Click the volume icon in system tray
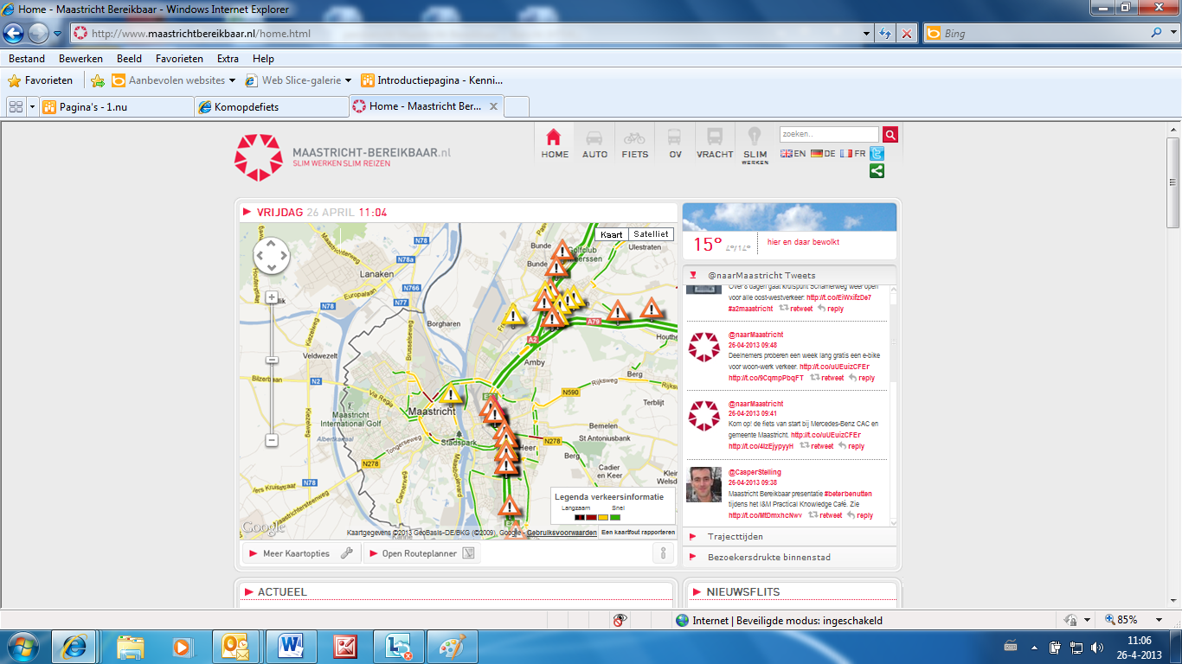 tap(1097, 648)
